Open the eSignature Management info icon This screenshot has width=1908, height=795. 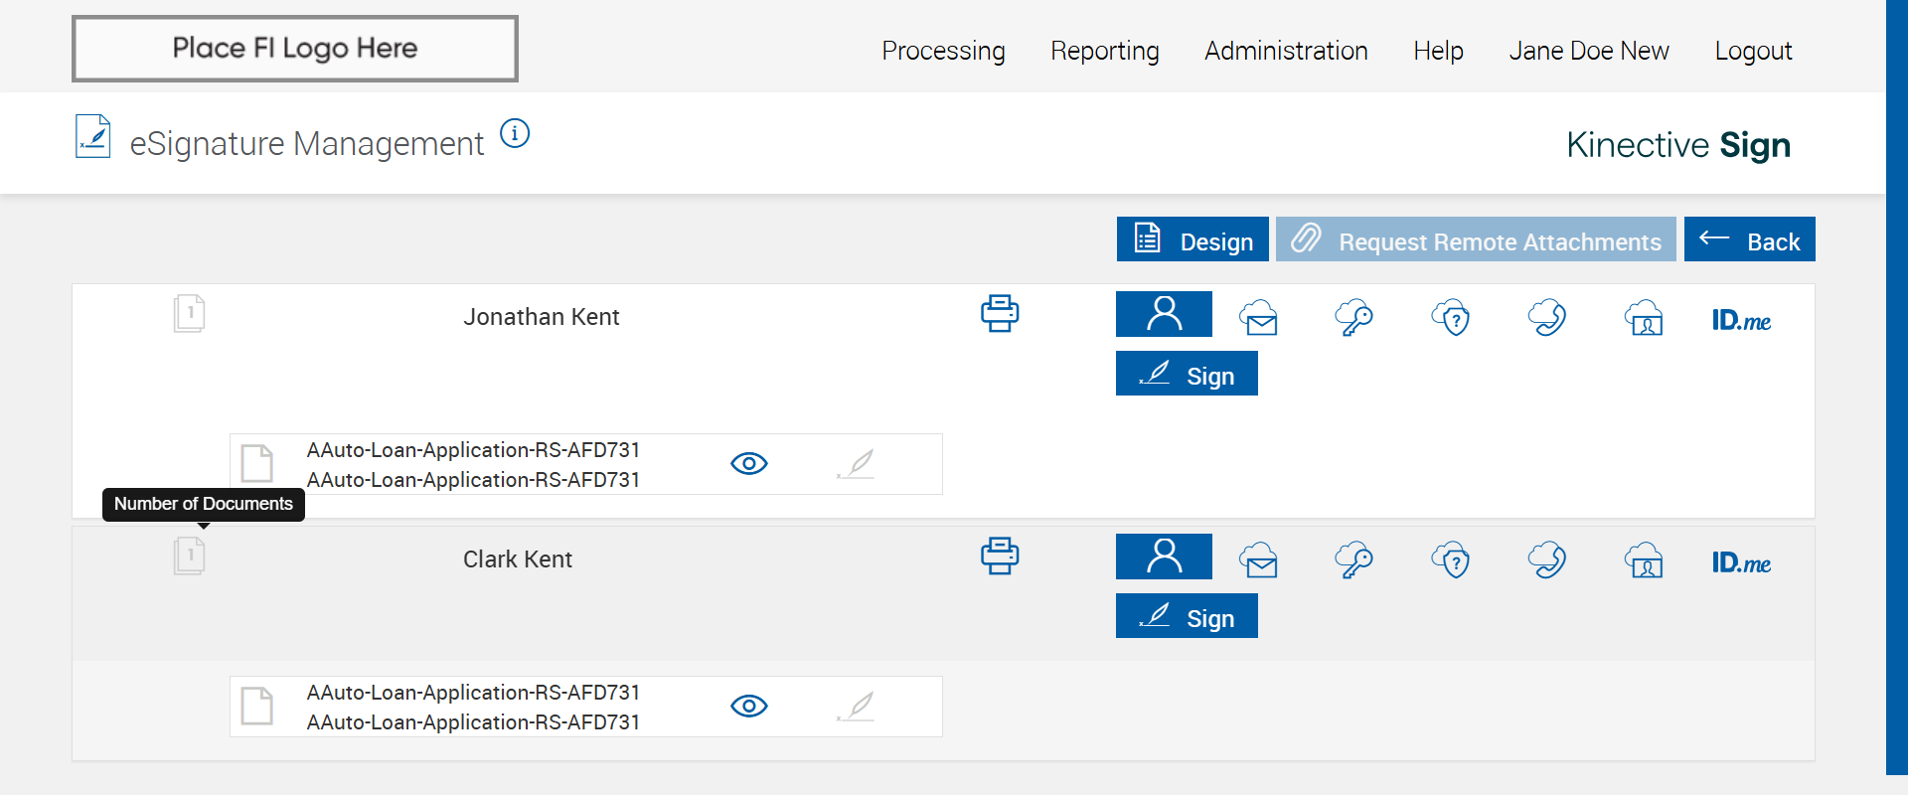tap(515, 133)
